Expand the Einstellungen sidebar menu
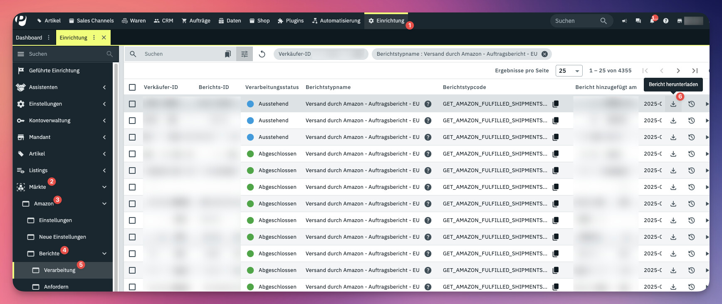Viewport: 722px width, 304px height. pos(104,104)
